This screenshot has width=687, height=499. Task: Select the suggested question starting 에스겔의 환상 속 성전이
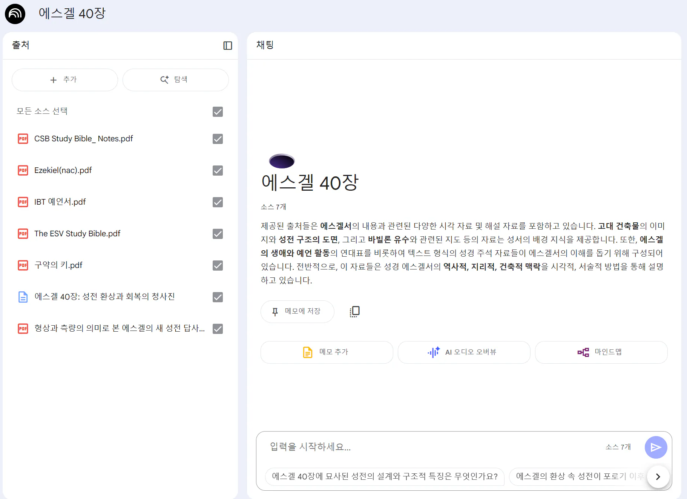click(578, 476)
